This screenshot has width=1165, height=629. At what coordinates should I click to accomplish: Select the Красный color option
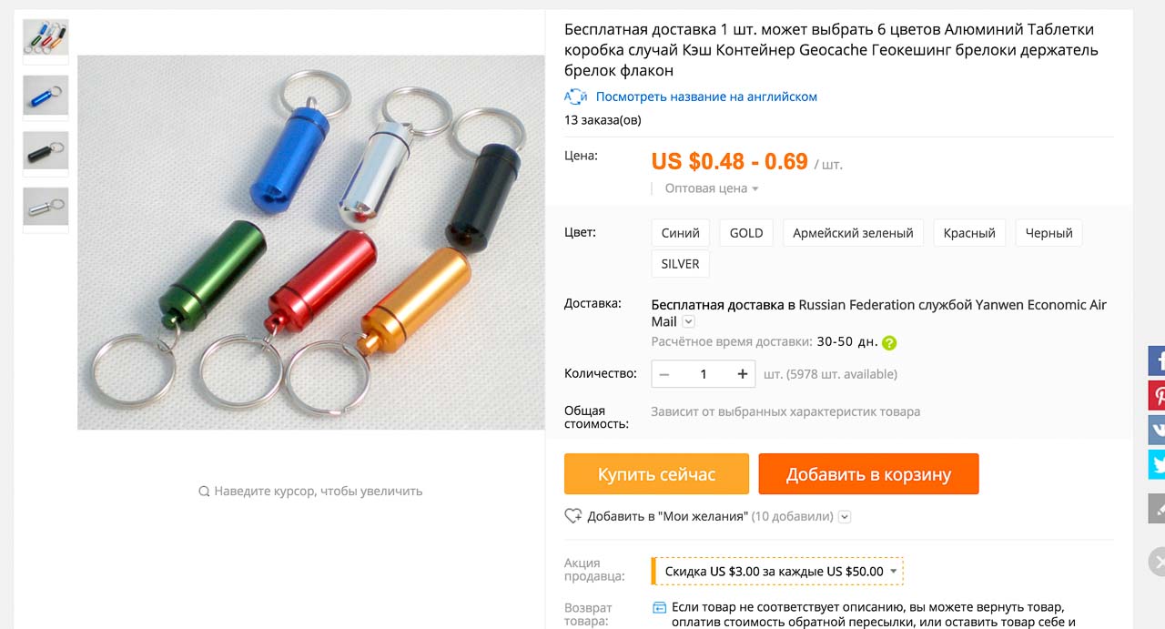969,233
